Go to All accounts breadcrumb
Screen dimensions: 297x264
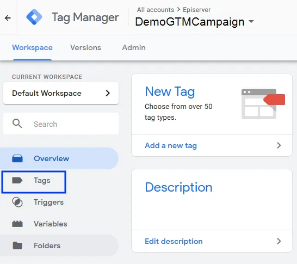click(156, 10)
